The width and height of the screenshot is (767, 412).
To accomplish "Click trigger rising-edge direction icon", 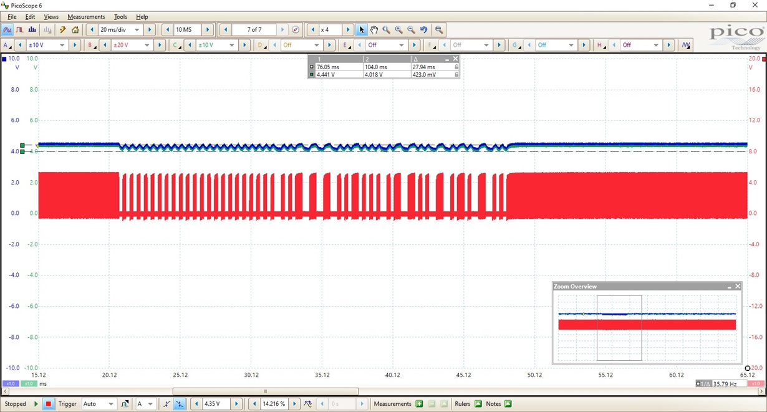I will click(x=166, y=404).
